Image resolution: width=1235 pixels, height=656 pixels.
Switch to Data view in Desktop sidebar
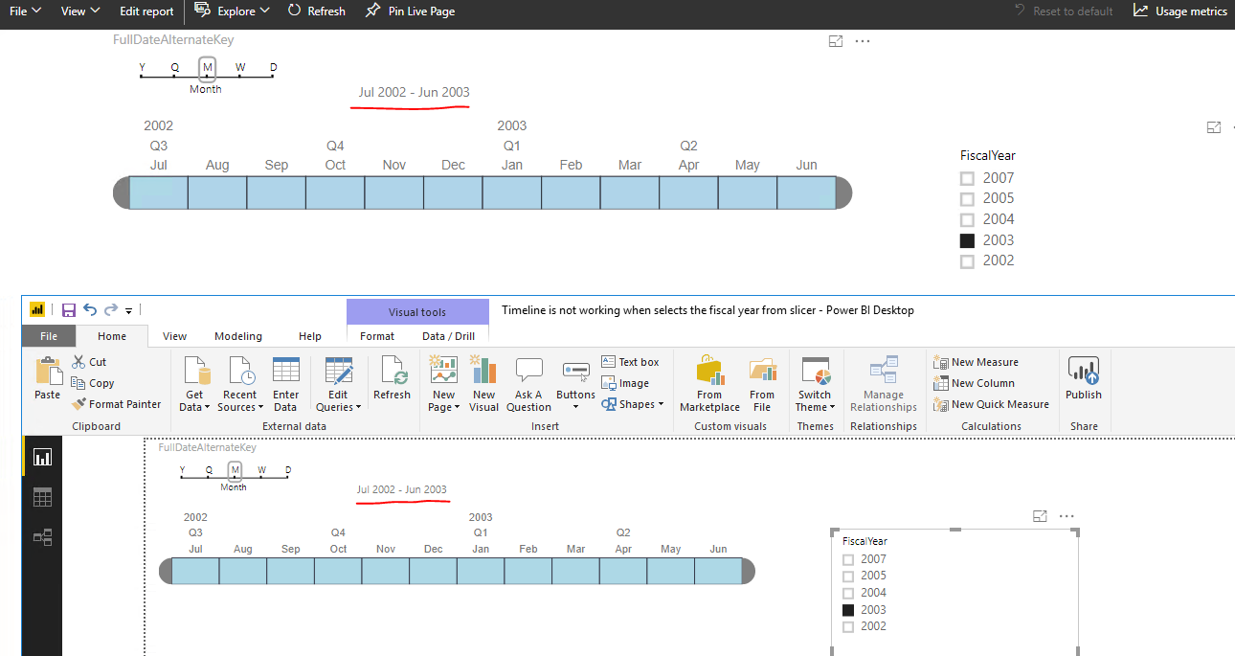pyautogui.click(x=42, y=497)
